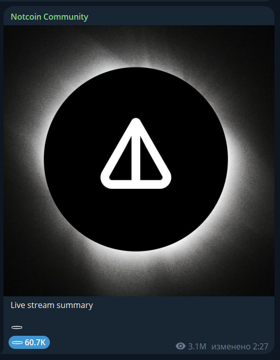Click the previous message bubble edge above
Viewport: 280px width, 360px height.
click(x=138, y=1)
